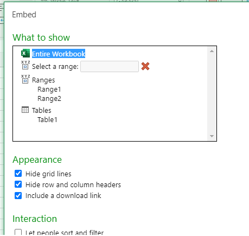The image size is (249, 236).
Task: Click the red X clear range icon
Action: (x=145, y=66)
